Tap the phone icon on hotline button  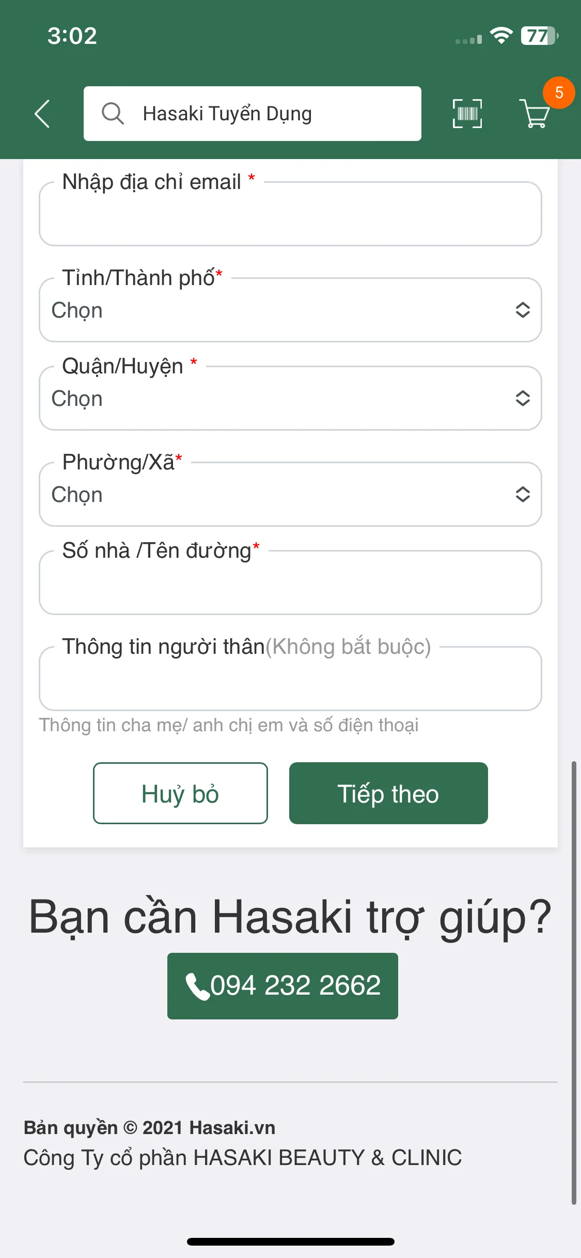click(197, 986)
